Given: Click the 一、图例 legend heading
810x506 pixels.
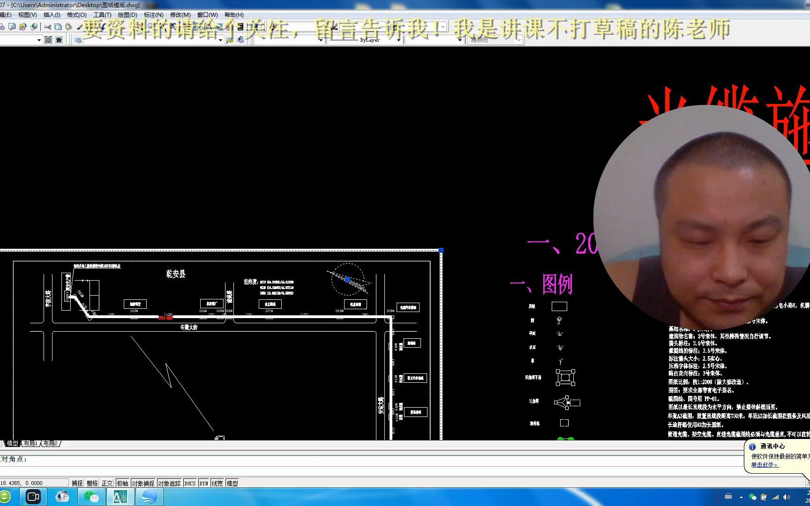Looking at the screenshot, I should 541,284.
